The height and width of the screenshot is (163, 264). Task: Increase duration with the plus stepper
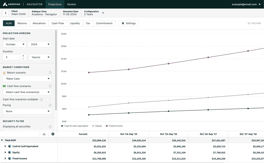(x=23, y=56)
